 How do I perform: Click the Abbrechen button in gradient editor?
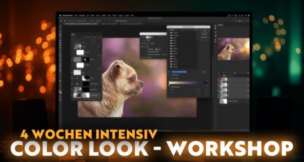(204, 34)
